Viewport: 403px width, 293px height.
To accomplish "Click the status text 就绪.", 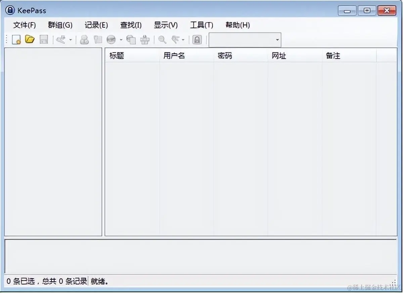I will pos(99,281).
